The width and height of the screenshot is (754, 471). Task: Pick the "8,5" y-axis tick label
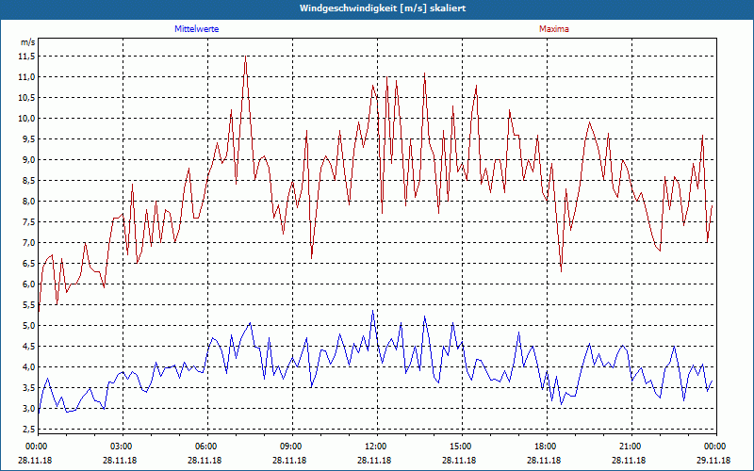tap(29, 180)
